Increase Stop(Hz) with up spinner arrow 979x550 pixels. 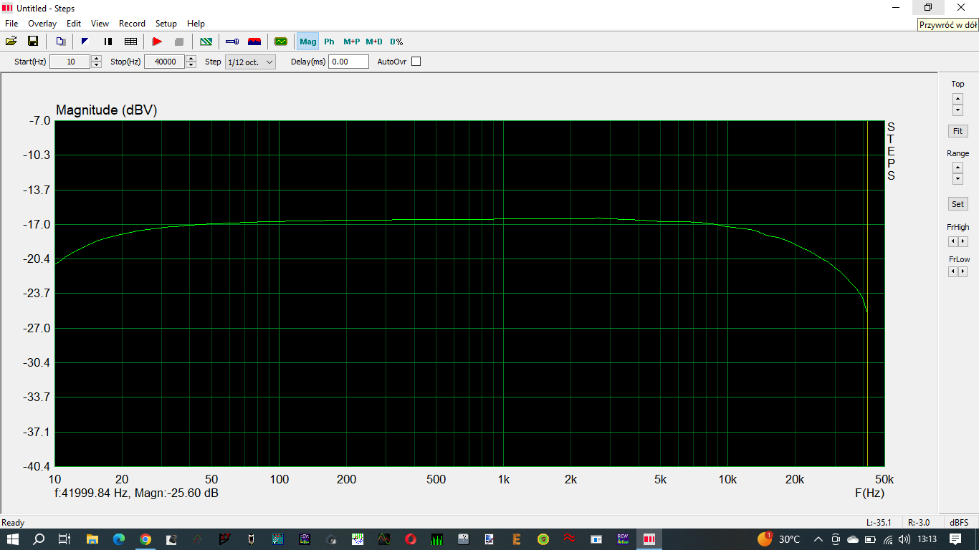point(191,59)
